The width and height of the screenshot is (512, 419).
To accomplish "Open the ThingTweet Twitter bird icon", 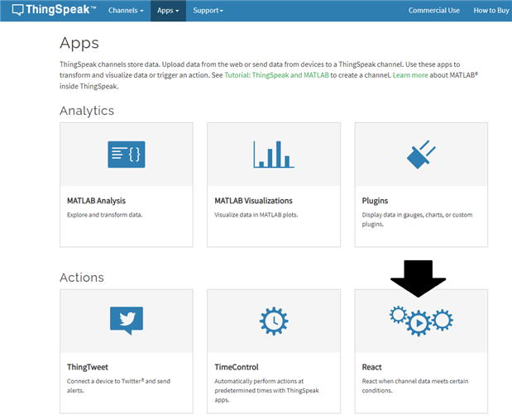I will point(127,321).
